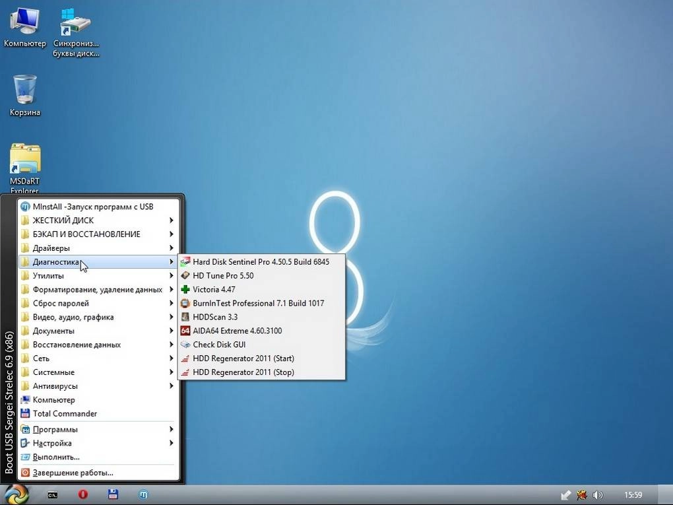Click Завершение работы... shutdown entry
The width and height of the screenshot is (673, 505).
coord(98,473)
